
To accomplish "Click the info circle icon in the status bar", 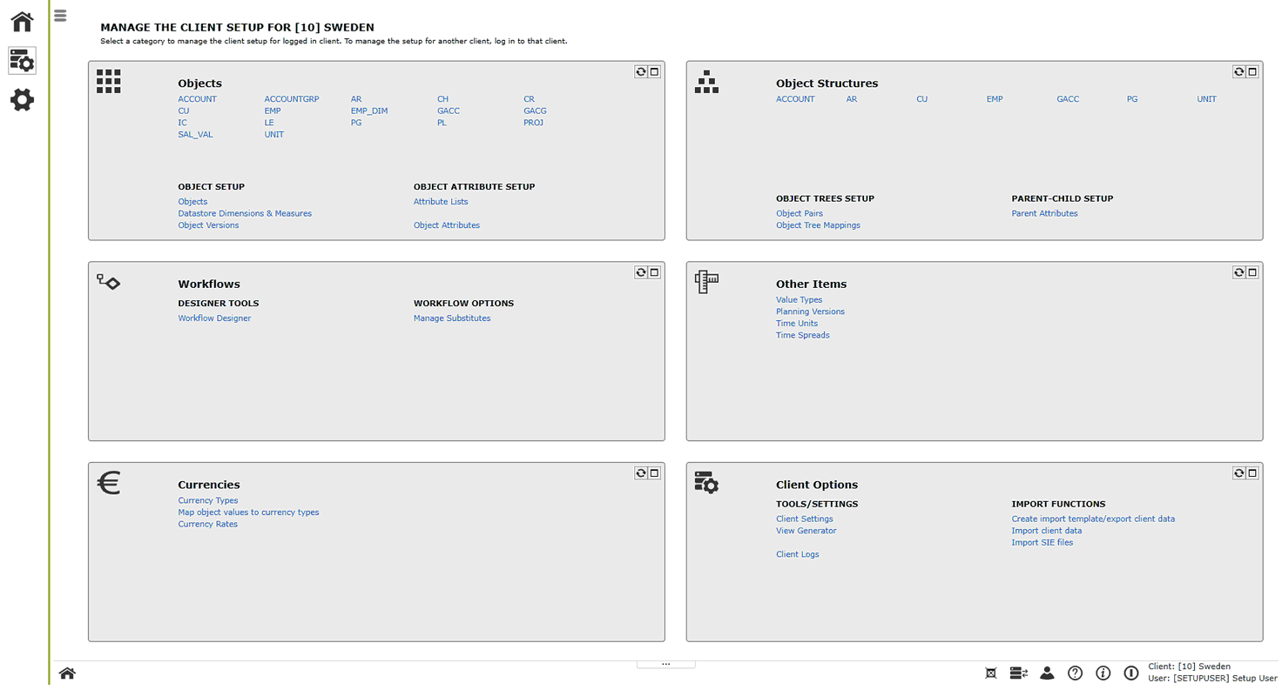I will coord(1103,673).
